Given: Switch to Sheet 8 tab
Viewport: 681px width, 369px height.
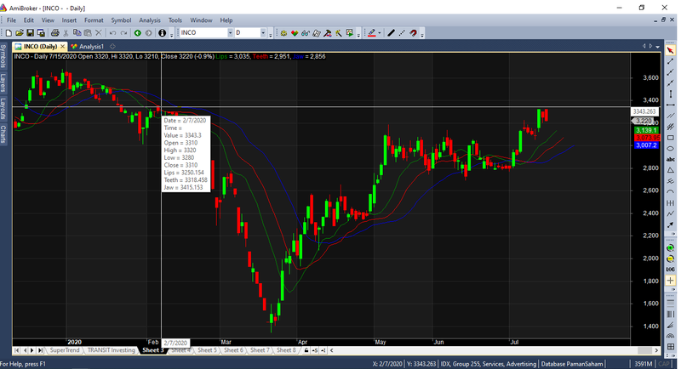Looking at the screenshot, I should [286, 350].
